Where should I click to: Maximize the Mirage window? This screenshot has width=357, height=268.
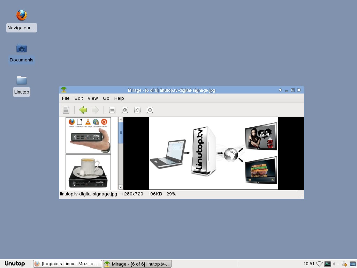tap(293, 90)
